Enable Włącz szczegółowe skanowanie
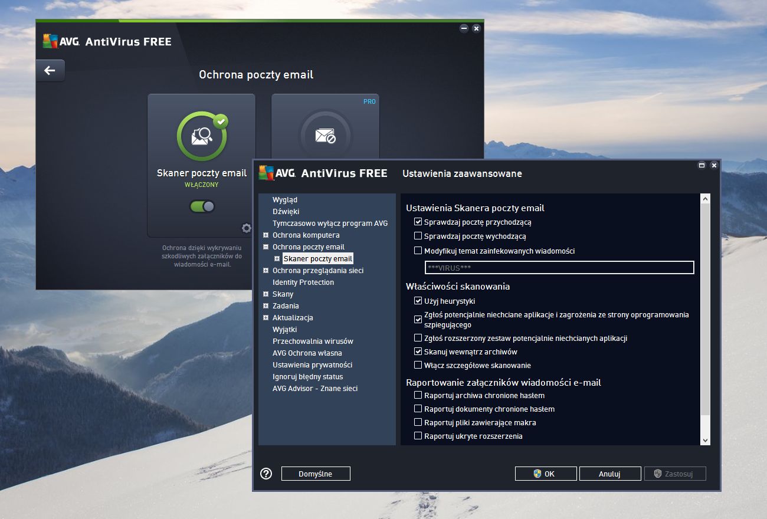The width and height of the screenshot is (767, 519). tap(418, 365)
